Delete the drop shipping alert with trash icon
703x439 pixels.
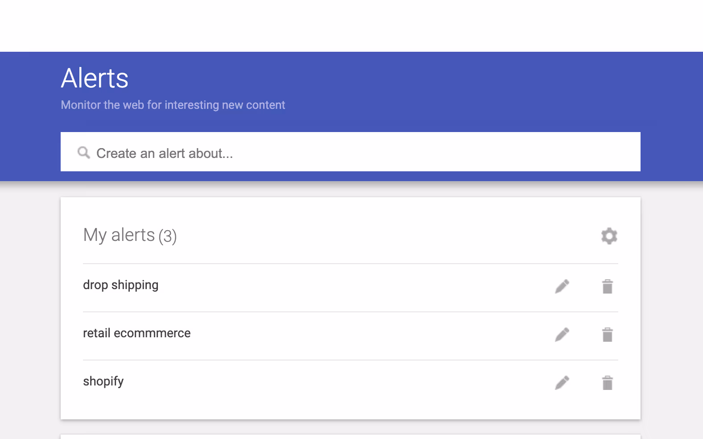608,287
